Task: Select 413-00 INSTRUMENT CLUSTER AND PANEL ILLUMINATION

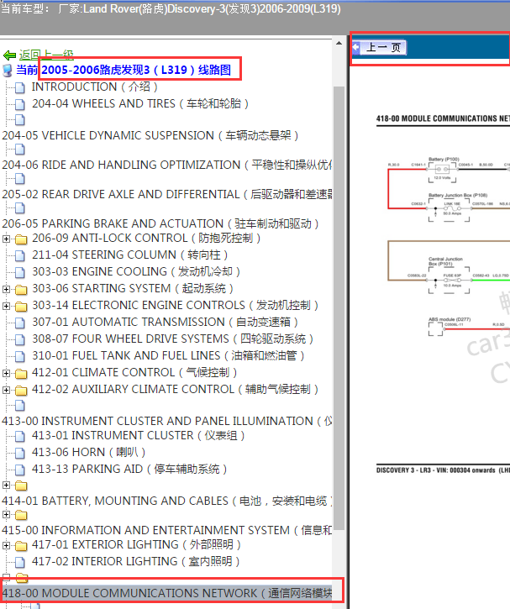Action: pos(167,421)
